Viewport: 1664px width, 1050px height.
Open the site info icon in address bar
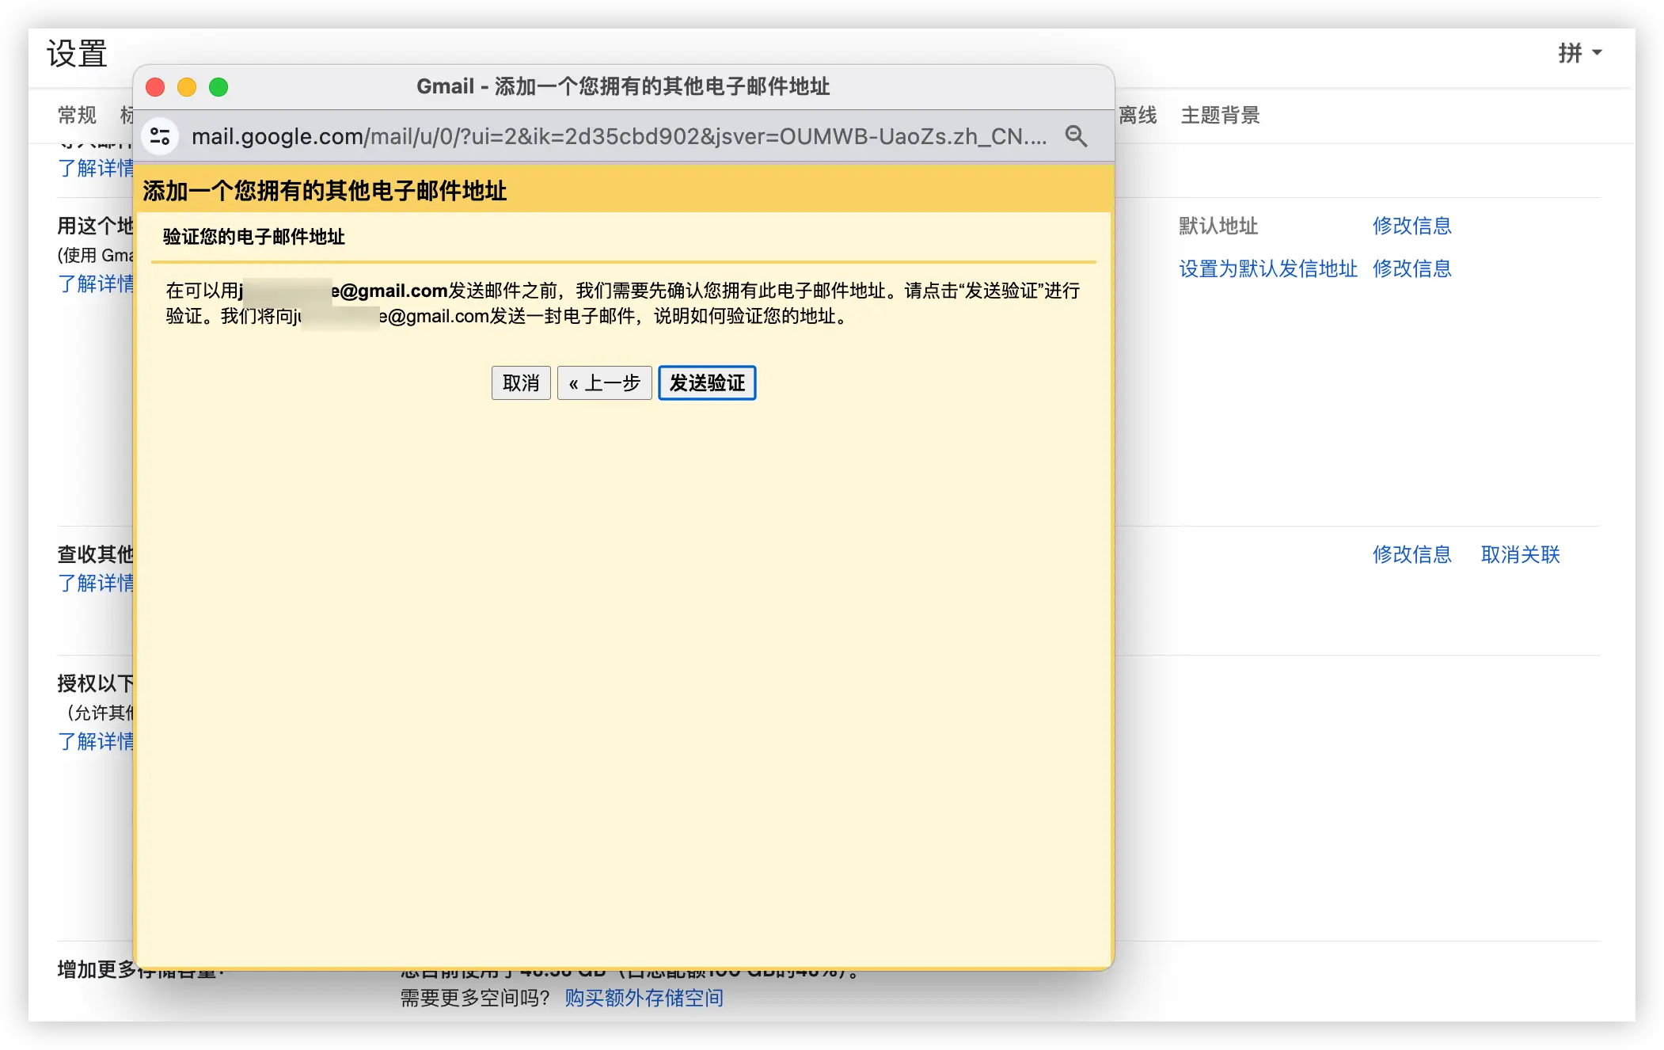[161, 136]
